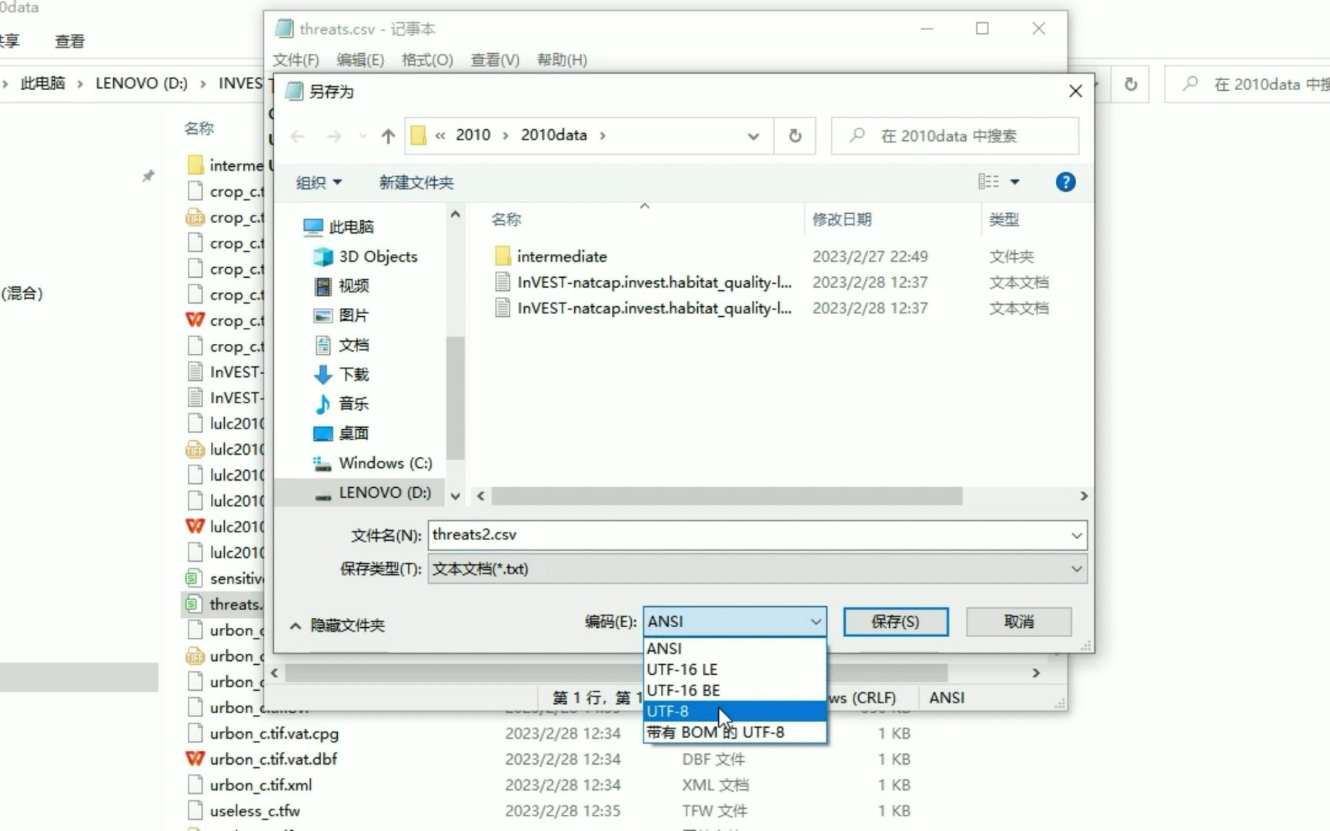
Task: Choose UTF-16 LE encoding option
Action: (x=735, y=669)
